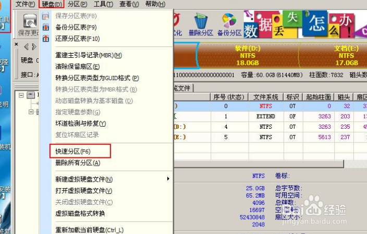Choose 打开虚拟硬盘文件(V)
The height and width of the screenshot is (234, 367).
tap(83, 191)
